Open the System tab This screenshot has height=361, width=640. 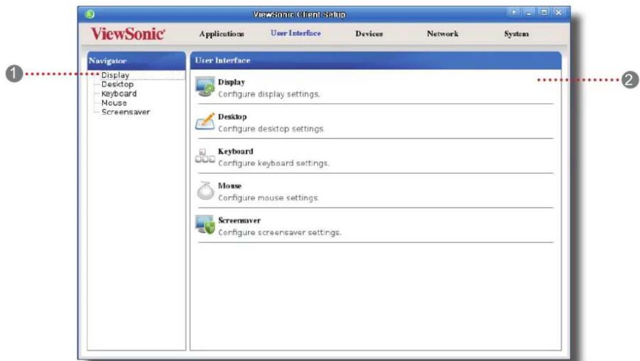click(516, 34)
